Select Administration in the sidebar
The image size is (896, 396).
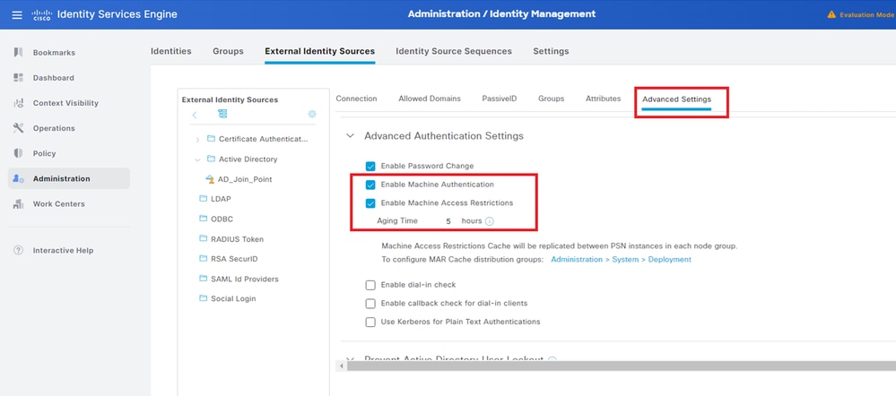tap(68, 178)
